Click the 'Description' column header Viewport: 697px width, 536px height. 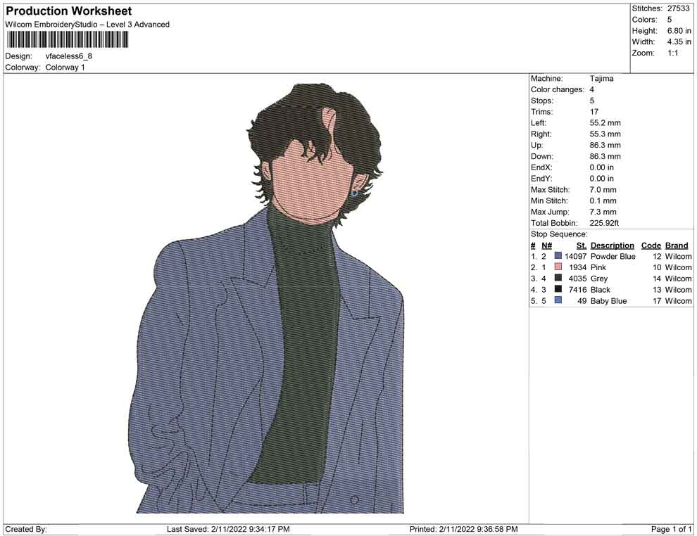612,245
